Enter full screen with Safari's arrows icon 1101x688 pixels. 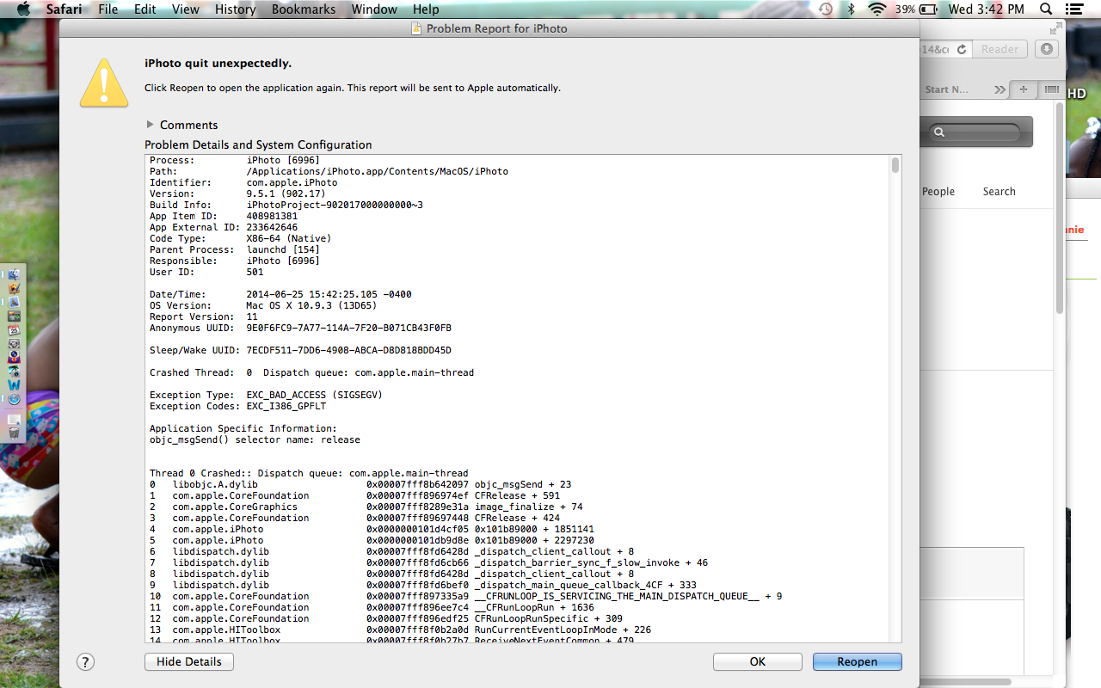pyautogui.click(x=1056, y=28)
